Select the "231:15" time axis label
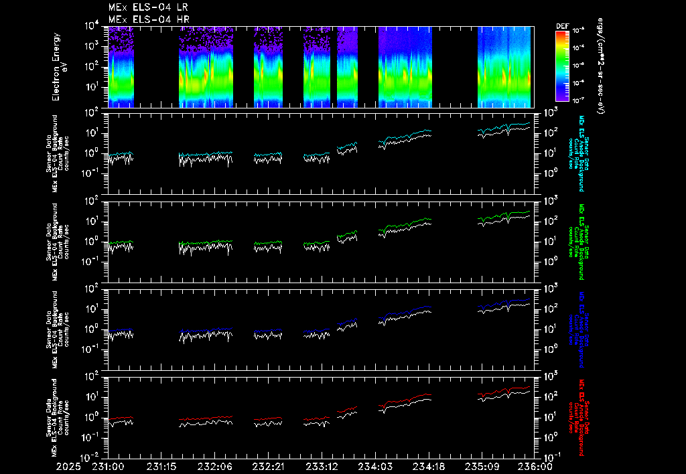Screen dimensions: 686x474 tap(161, 467)
